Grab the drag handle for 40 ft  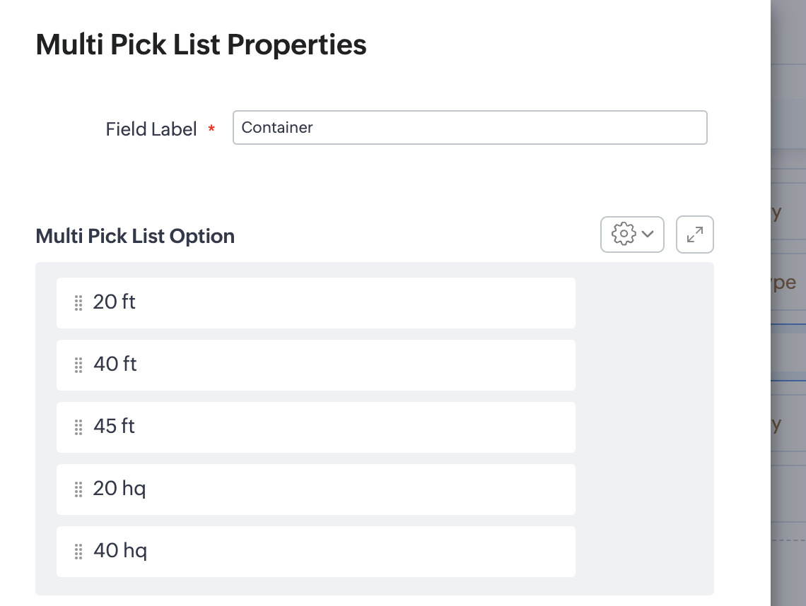point(78,365)
